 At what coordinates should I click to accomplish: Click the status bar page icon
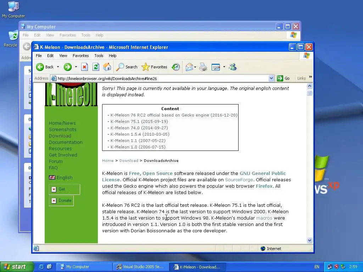coord(36,249)
